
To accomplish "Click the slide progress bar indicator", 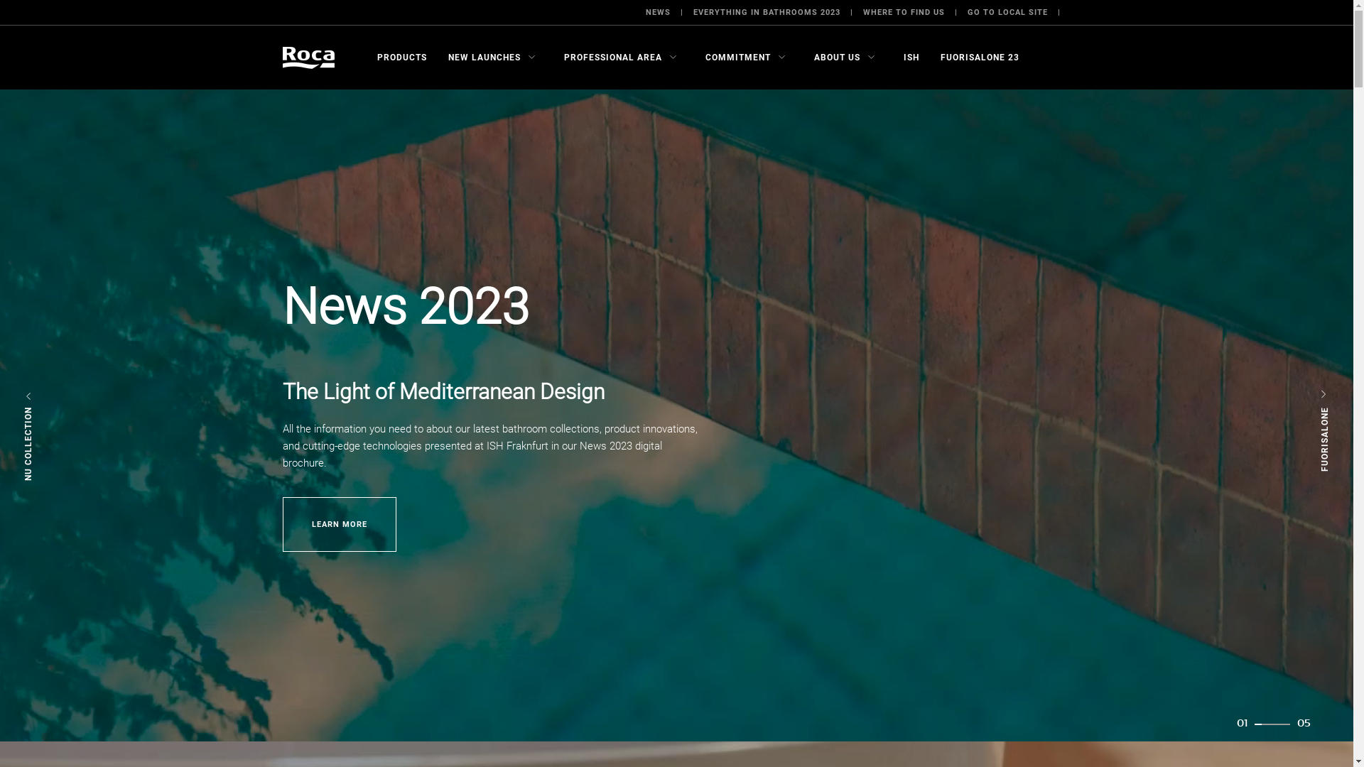I will [x=1272, y=724].
